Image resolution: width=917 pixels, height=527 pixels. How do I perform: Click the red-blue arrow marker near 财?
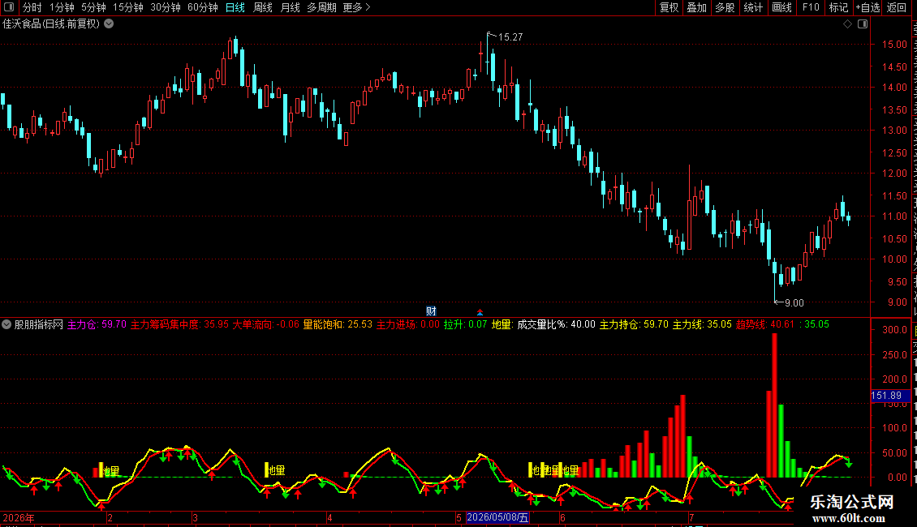click(480, 313)
